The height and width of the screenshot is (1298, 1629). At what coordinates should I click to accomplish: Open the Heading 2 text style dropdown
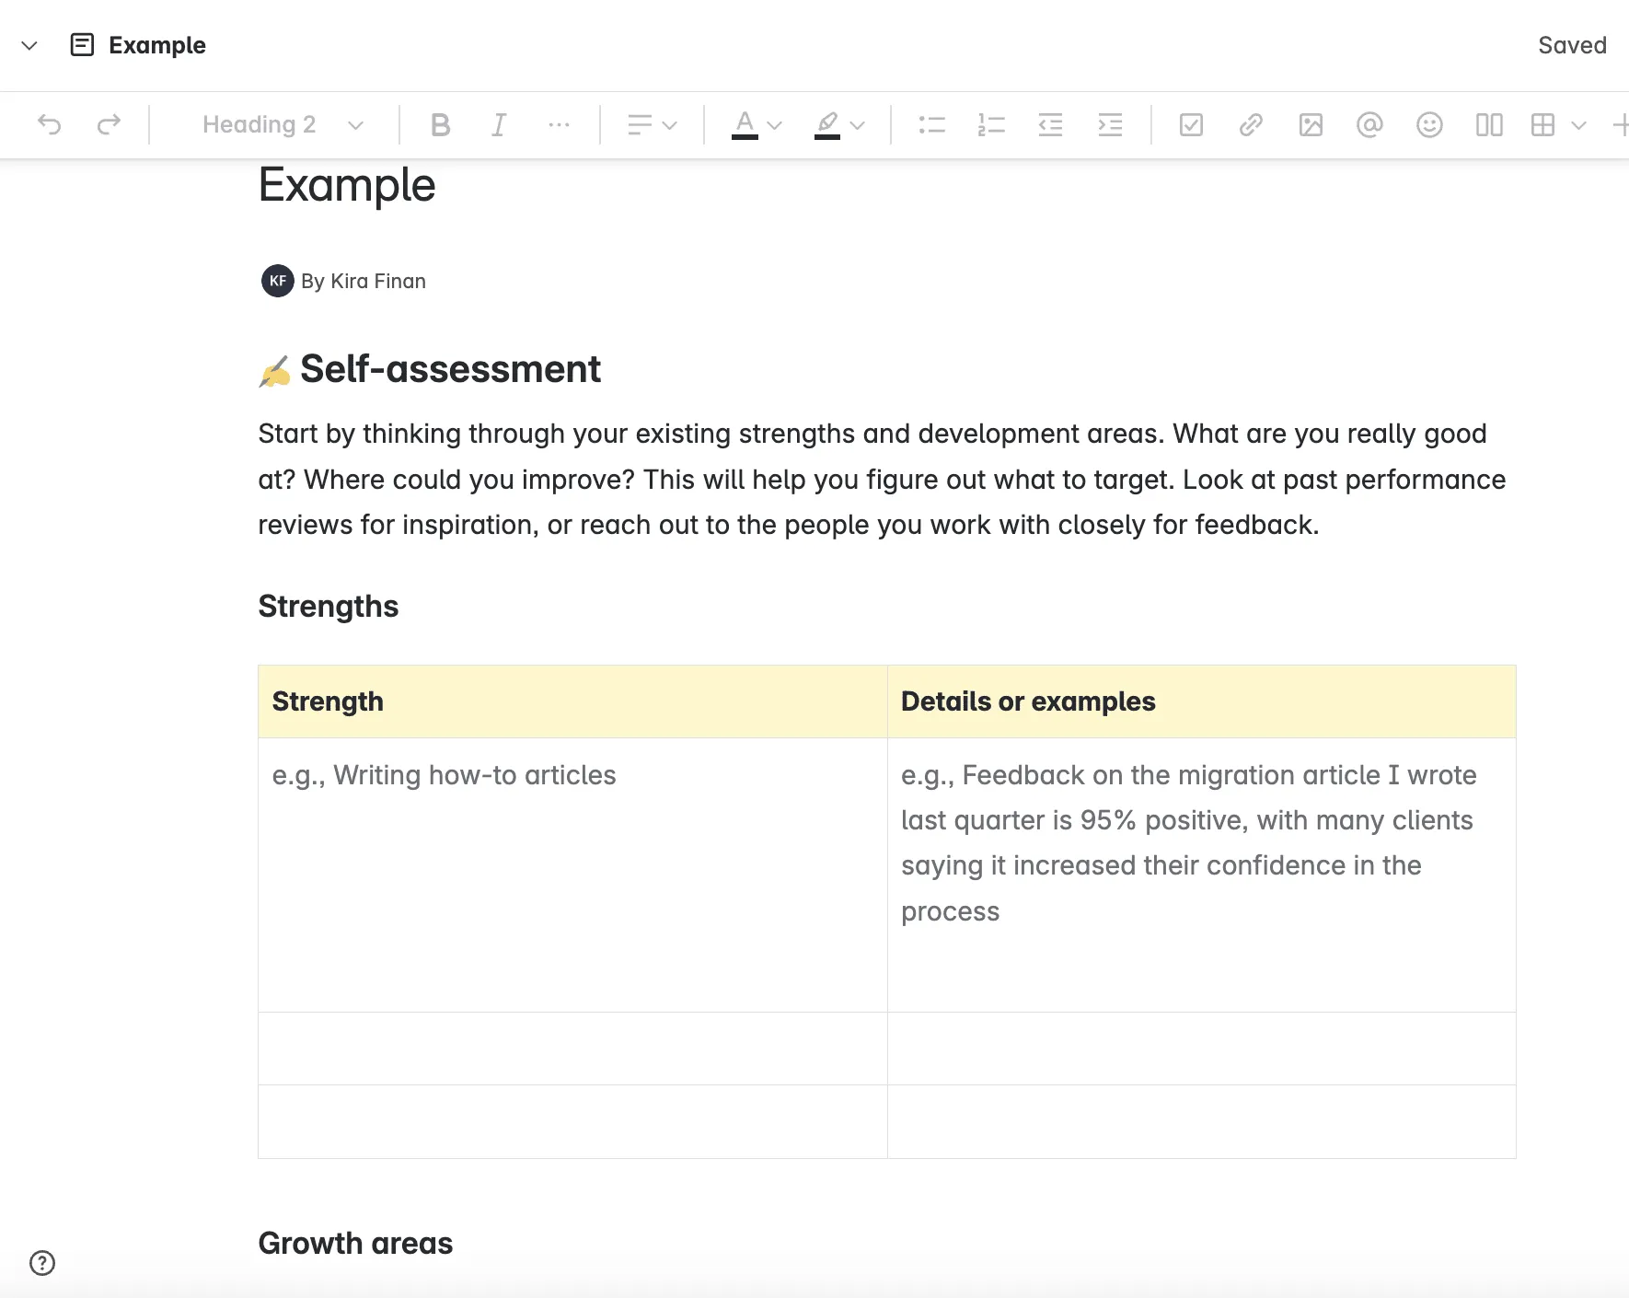[282, 124]
